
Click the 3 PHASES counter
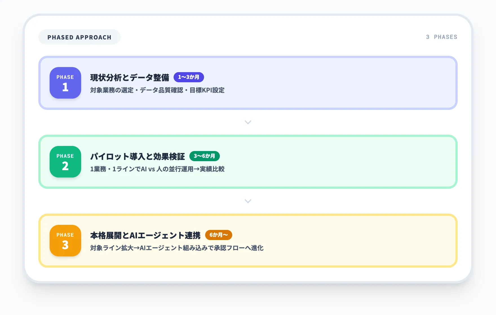pyautogui.click(x=441, y=37)
